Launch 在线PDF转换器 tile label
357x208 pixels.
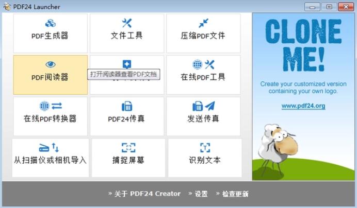[x=50, y=118]
